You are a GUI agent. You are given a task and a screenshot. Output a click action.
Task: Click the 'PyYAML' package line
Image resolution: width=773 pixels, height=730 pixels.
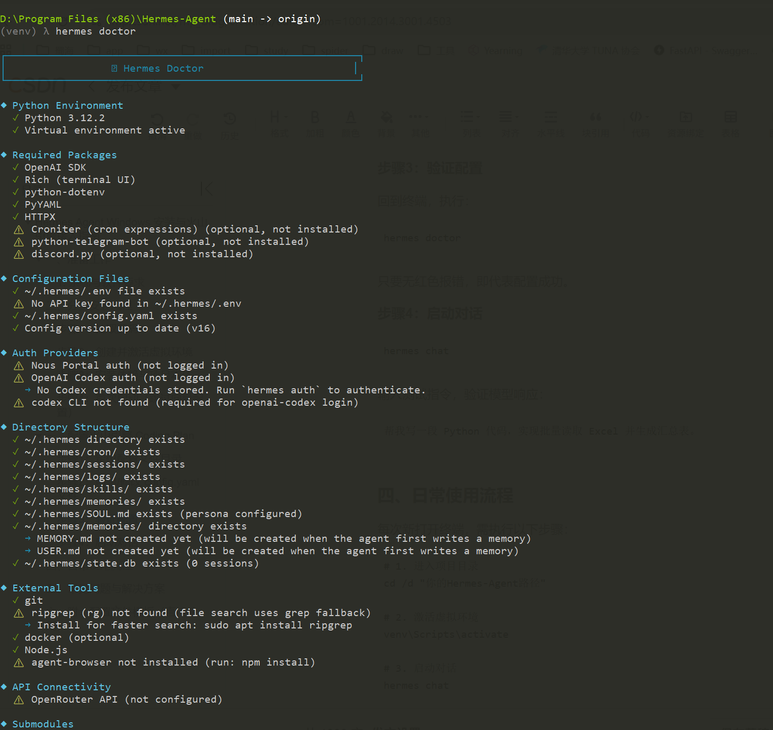tap(43, 205)
